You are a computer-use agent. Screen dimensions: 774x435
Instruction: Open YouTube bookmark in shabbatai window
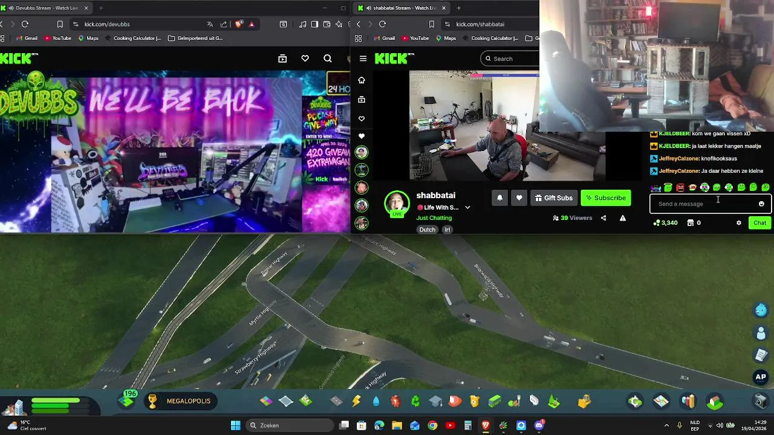(x=415, y=38)
